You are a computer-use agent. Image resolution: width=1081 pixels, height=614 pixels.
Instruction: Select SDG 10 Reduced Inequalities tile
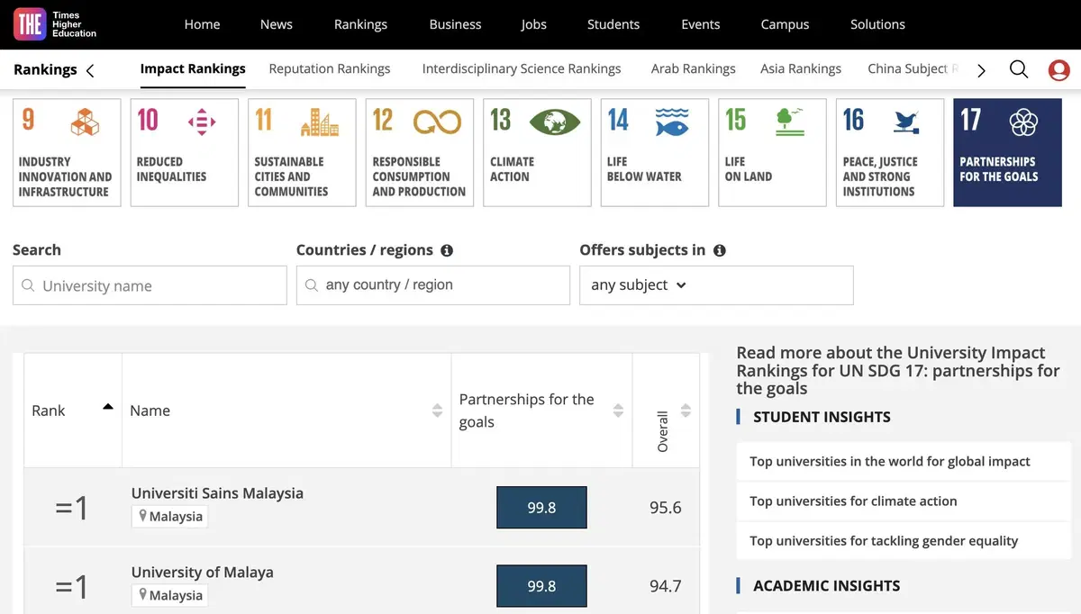[x=185, y=152]
